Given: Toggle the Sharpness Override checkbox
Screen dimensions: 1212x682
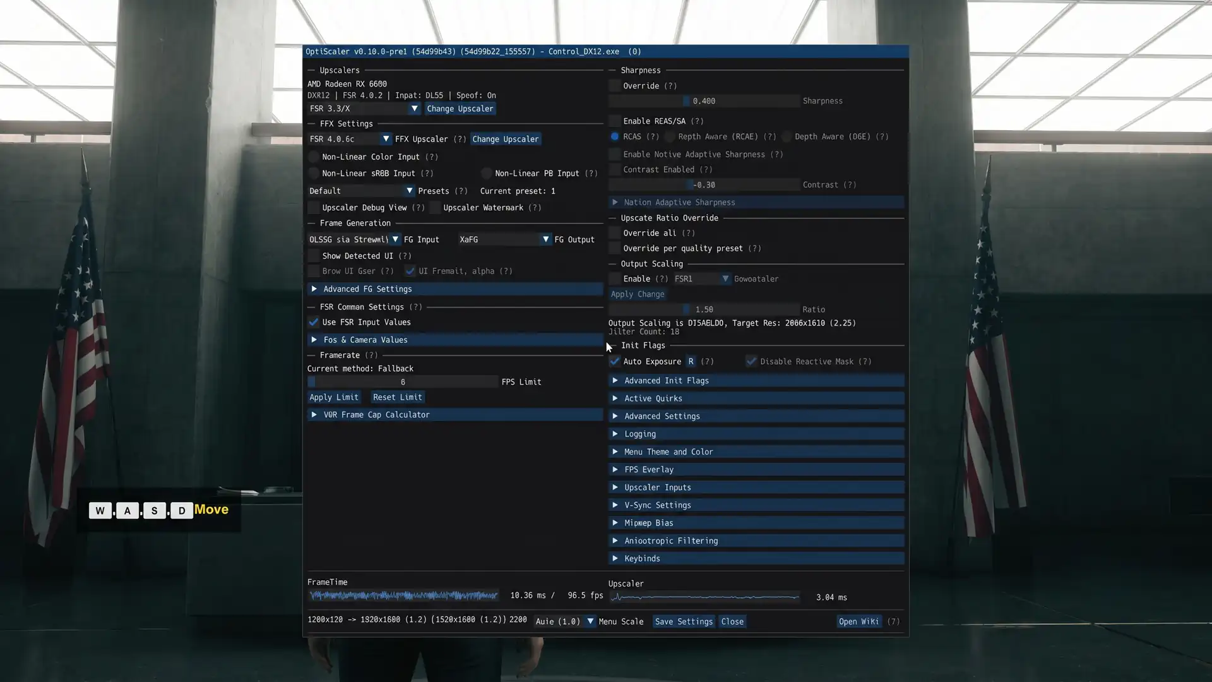Looking at the screenshot, I should (x=615, y=86).
